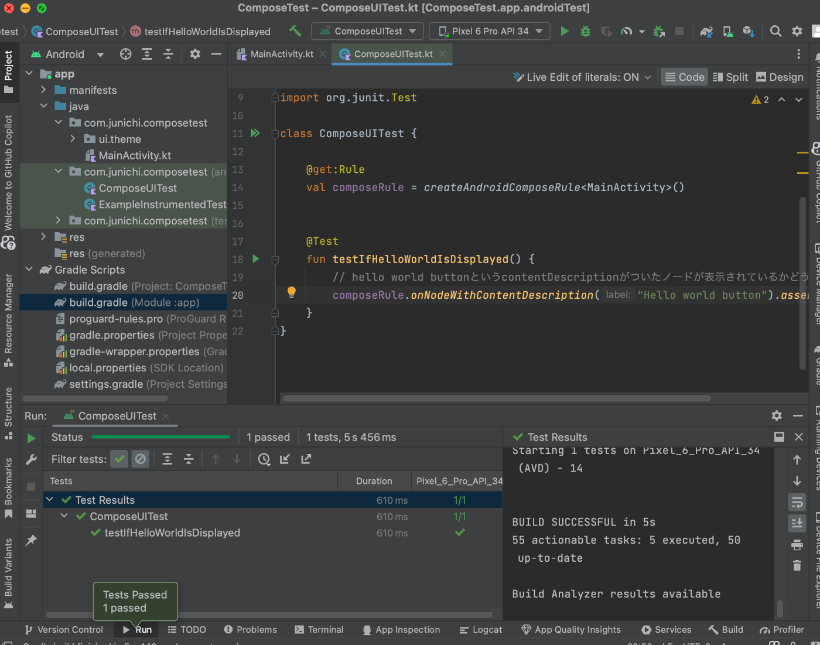Viewport: 820px width, 645px height.
Task: Select build.gradle (Module :app) file
Action: [x=124, y=302]
